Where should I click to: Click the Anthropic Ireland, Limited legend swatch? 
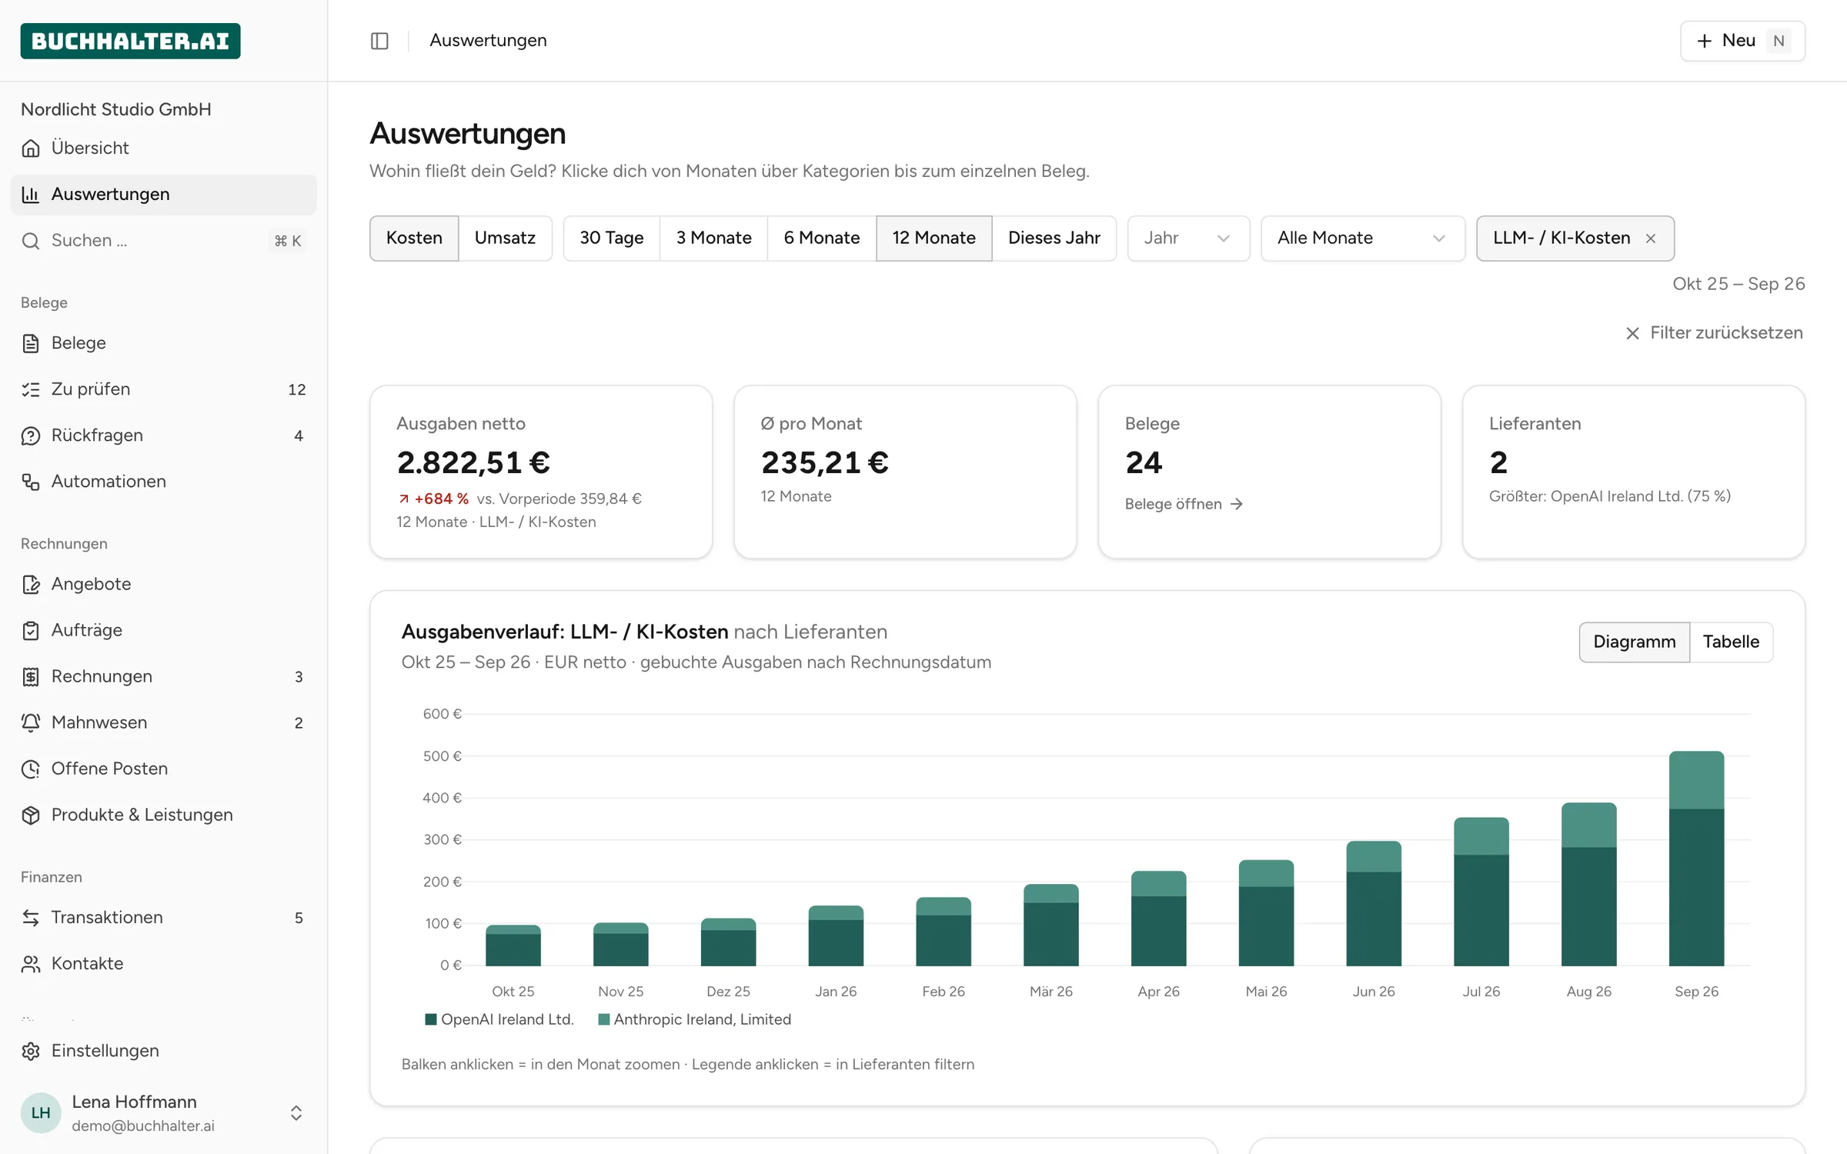pyautogui.click(x=604, y=1019)
